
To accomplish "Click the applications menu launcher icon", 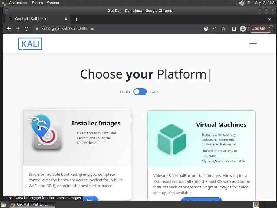I will [x=5, y=3].
